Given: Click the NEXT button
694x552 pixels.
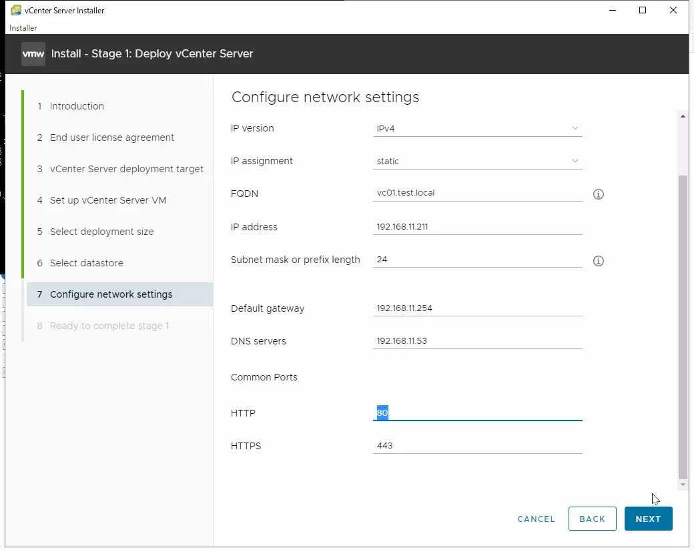Looking at the screenshot, I should point(648,519).
